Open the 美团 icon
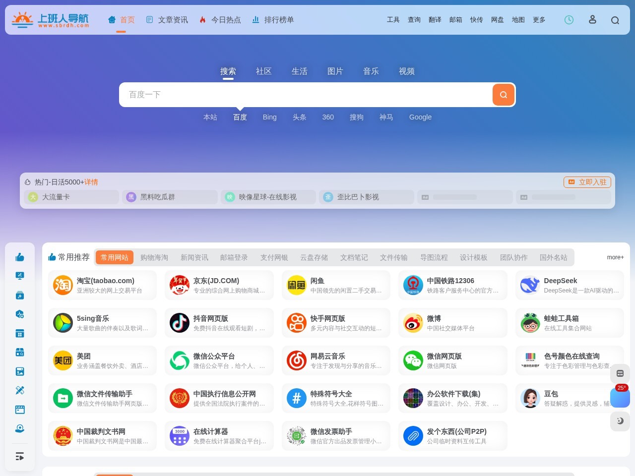The width and height of the screenshot is (635, 476). (x=63, y=360)
